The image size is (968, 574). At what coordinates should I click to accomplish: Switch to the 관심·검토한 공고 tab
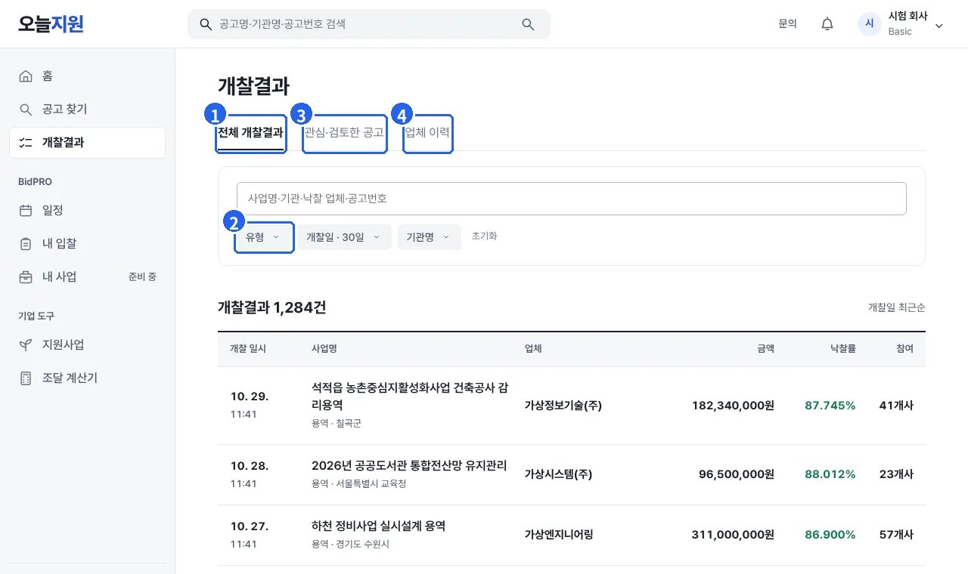coord(344,133)
